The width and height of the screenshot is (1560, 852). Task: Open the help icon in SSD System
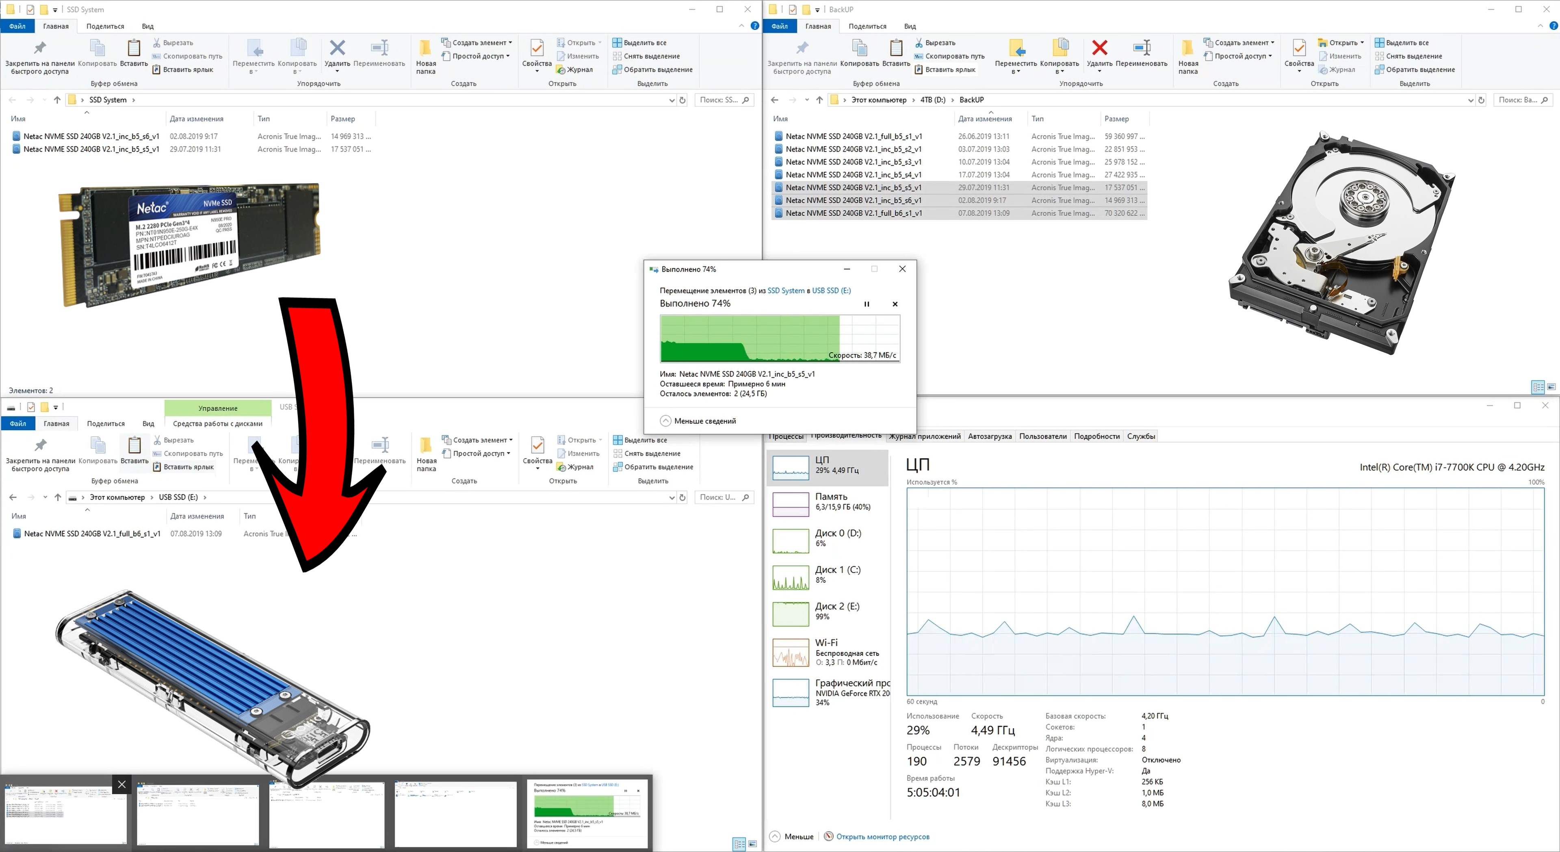click(x=754, y=26)
